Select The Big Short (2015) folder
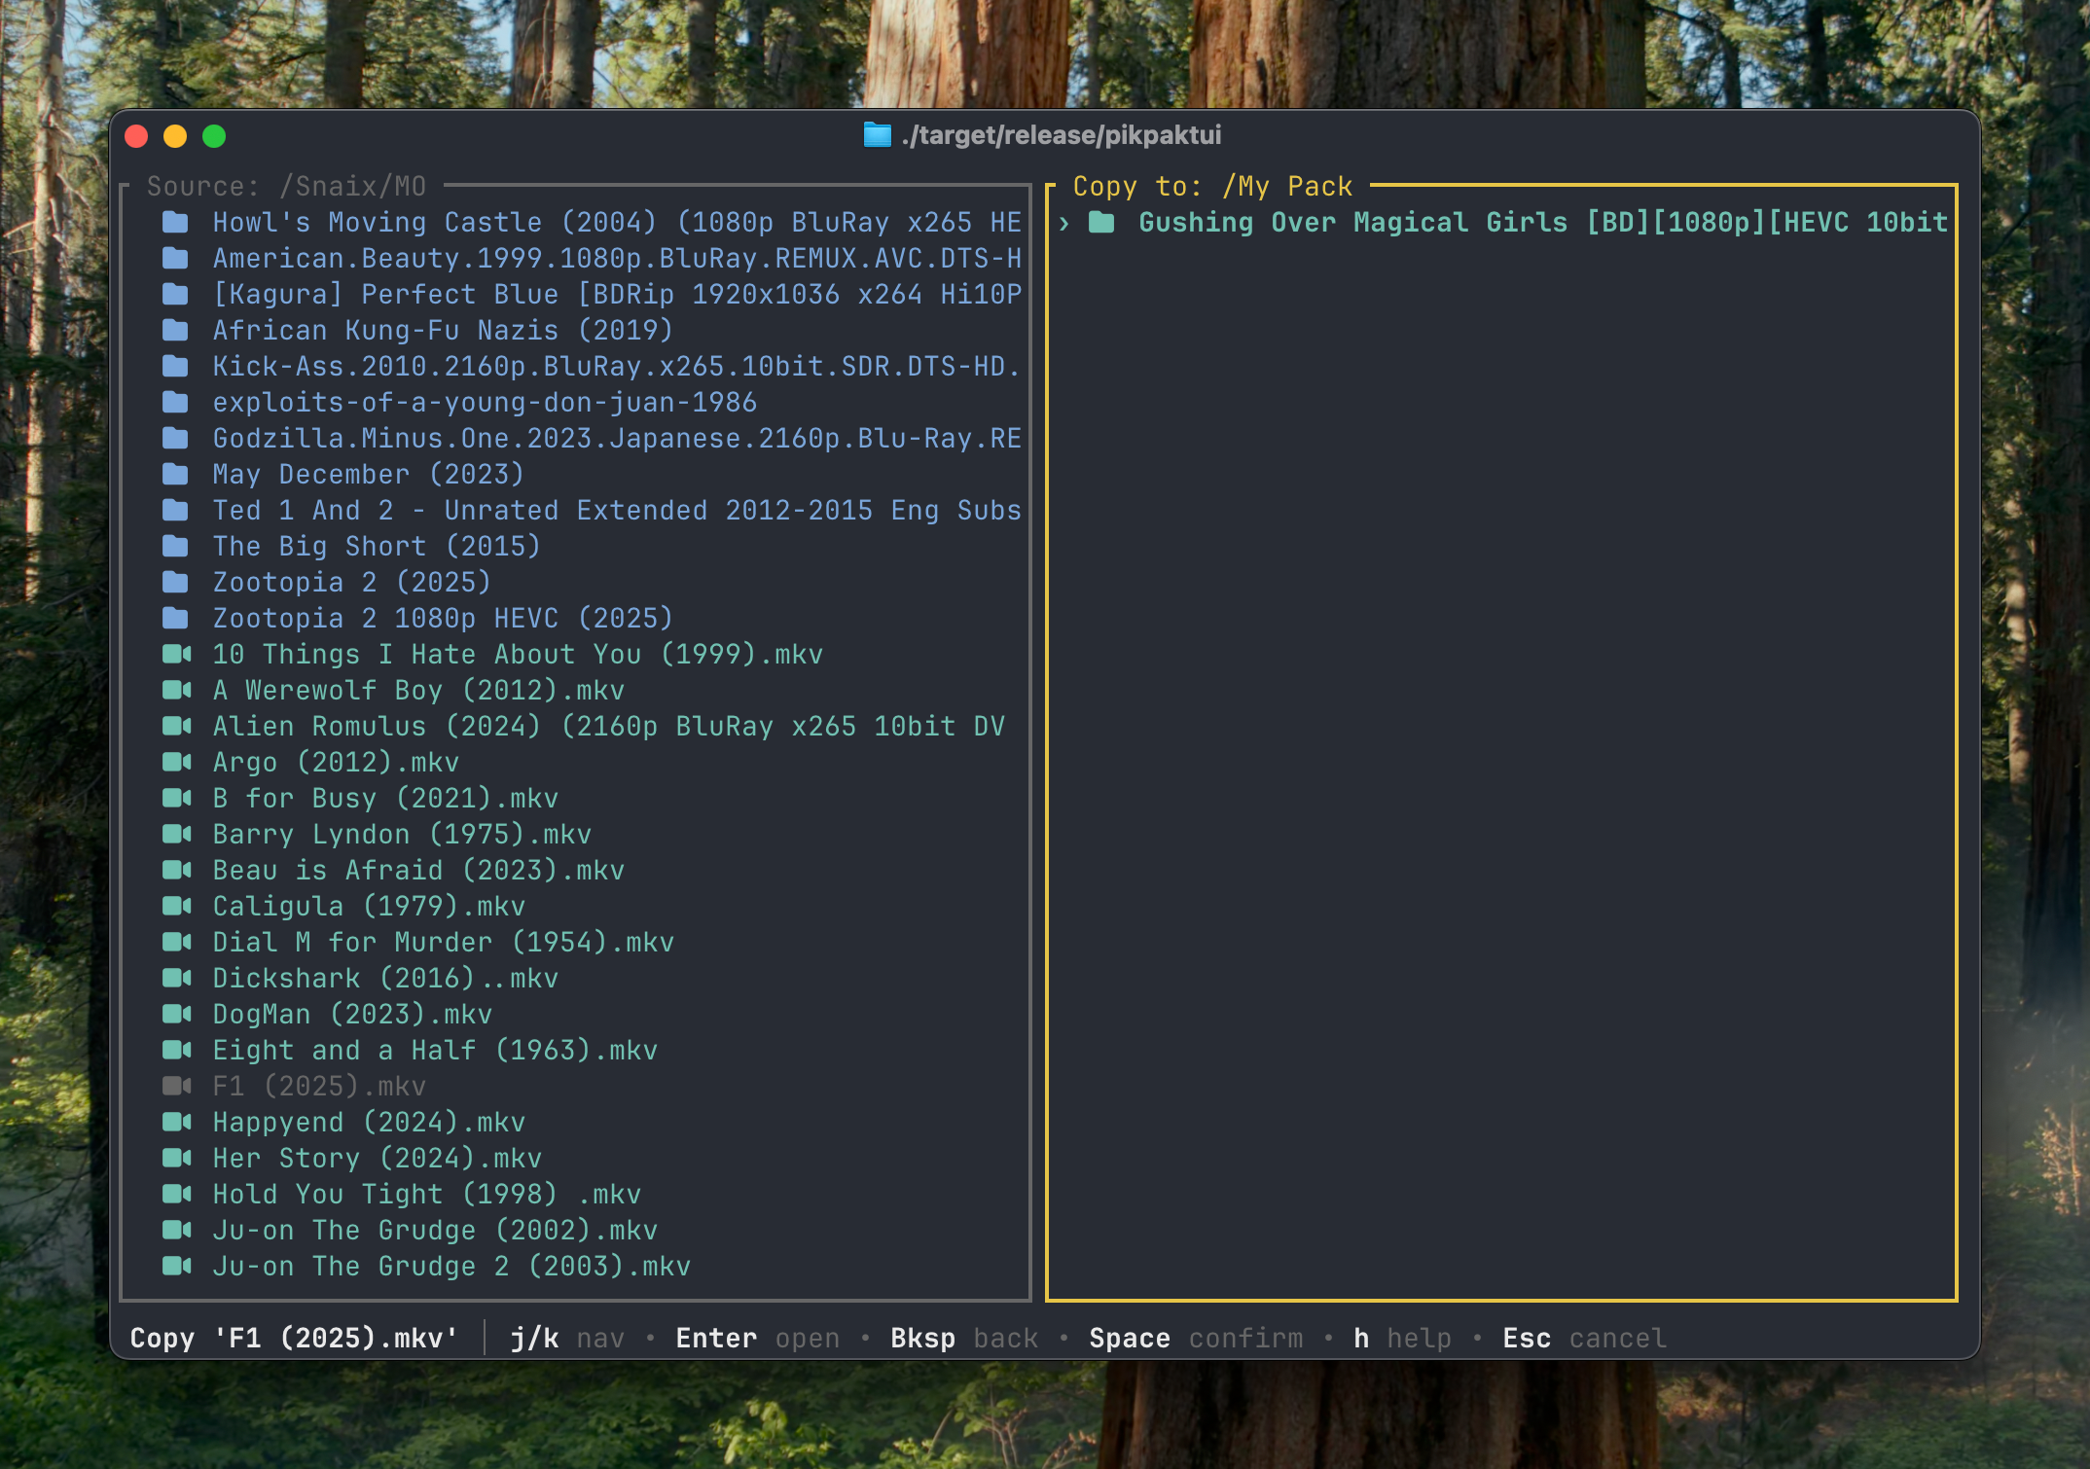 376,547
